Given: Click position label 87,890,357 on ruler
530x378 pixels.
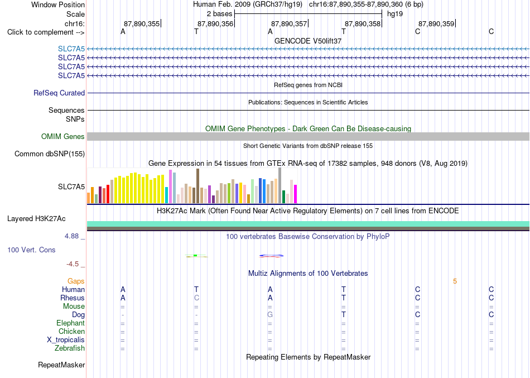Looking at the screenshot, I should coord(289,23).
